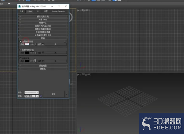Image resolution: width=184 pixels, height=134 pixels.
Task: Expand the 关于 V-Ray rollout
Action: pos(43,19)
